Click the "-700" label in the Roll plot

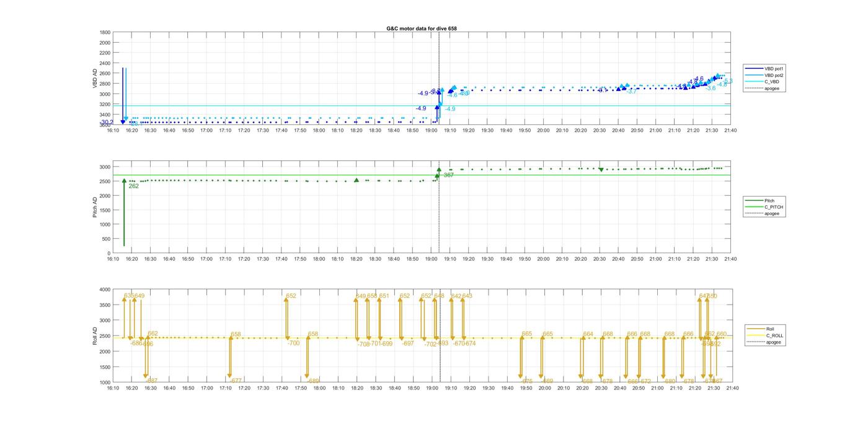[293, 343]
